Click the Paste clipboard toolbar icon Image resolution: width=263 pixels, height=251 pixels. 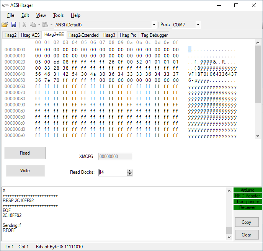pos(45,24)
